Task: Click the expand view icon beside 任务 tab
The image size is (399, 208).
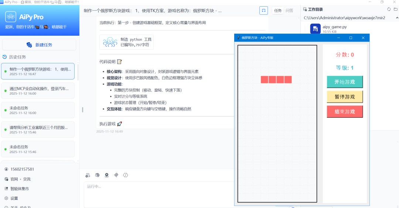Action: [264, 10]
